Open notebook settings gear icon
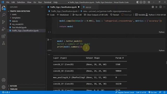 tap(153, 7)
